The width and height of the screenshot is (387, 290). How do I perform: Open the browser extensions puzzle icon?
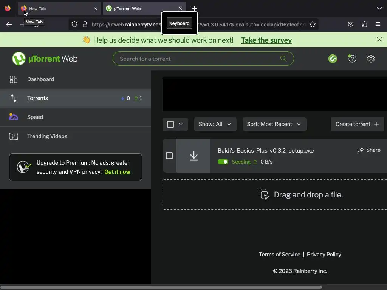pyautogui.click(x=365, y=24)
